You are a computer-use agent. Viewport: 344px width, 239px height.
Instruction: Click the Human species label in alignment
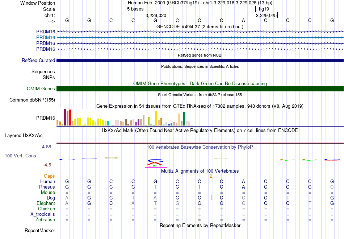[x=47, y=182]
